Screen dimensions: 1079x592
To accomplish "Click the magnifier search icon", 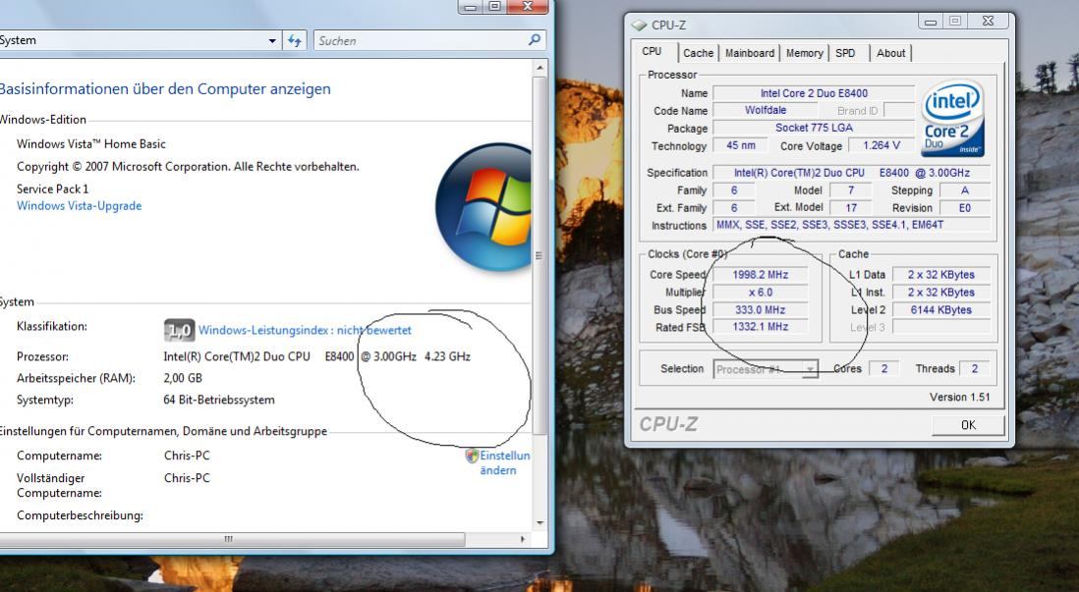I will click(x=535, y=40).
